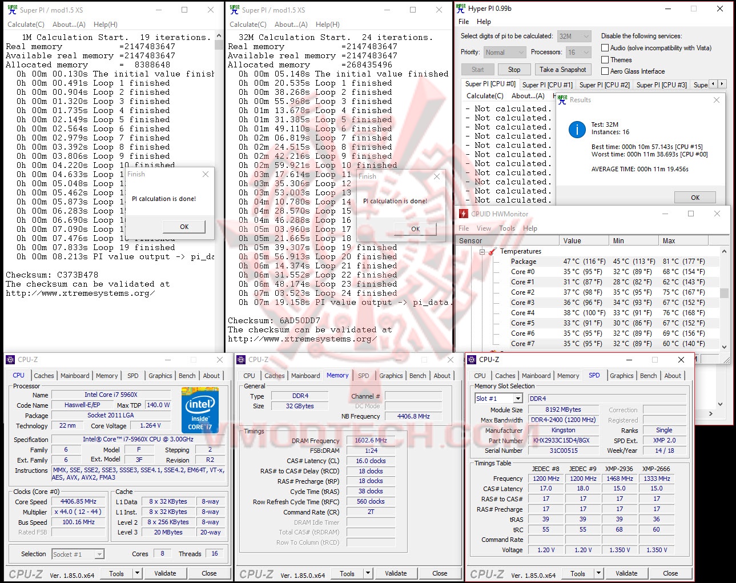Close the Finish dialog in the 1M Super PI window

click(x=206, y=174)
